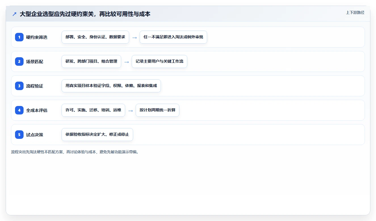This screenshot has width=376, height=221.
Task: Click the 依据验收指标决定扩大、修正或停止 chip
Action: point(97,135)
